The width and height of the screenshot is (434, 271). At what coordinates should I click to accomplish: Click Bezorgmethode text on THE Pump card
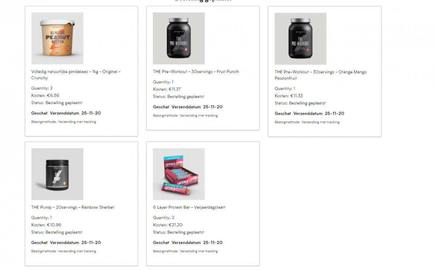64,251
